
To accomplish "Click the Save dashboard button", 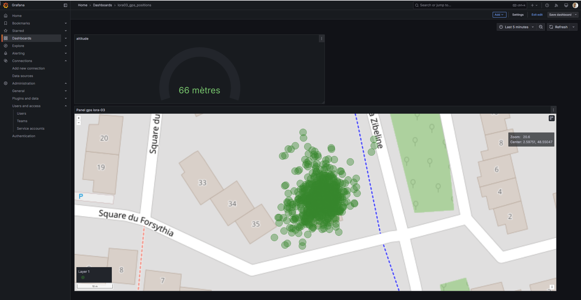I will (x=560, y=15).
